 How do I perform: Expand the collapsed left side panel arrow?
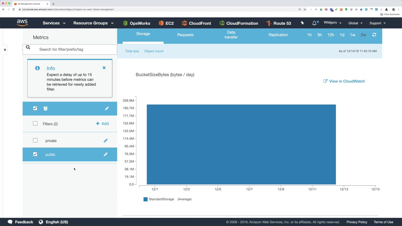tap(5, 50)
